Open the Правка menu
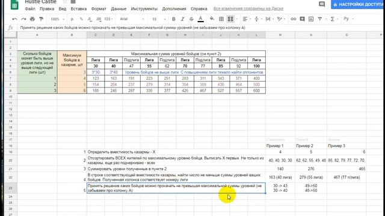The width and height of the screenshot is (385, 216). pyautogui.click(x=47, y=9)
